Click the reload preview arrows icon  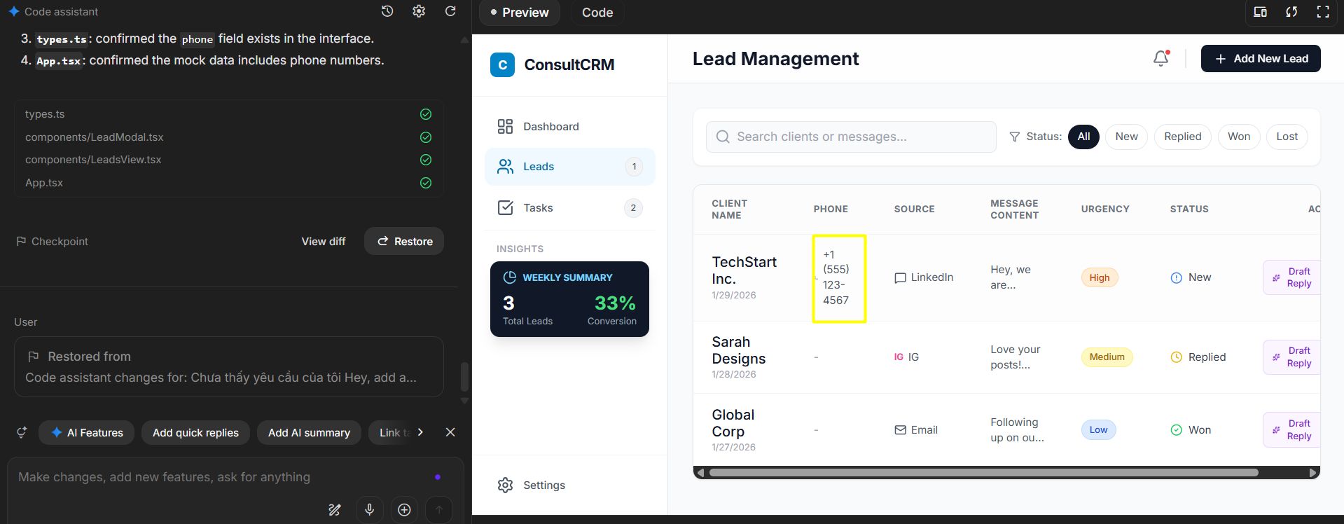pos(1291,12)
